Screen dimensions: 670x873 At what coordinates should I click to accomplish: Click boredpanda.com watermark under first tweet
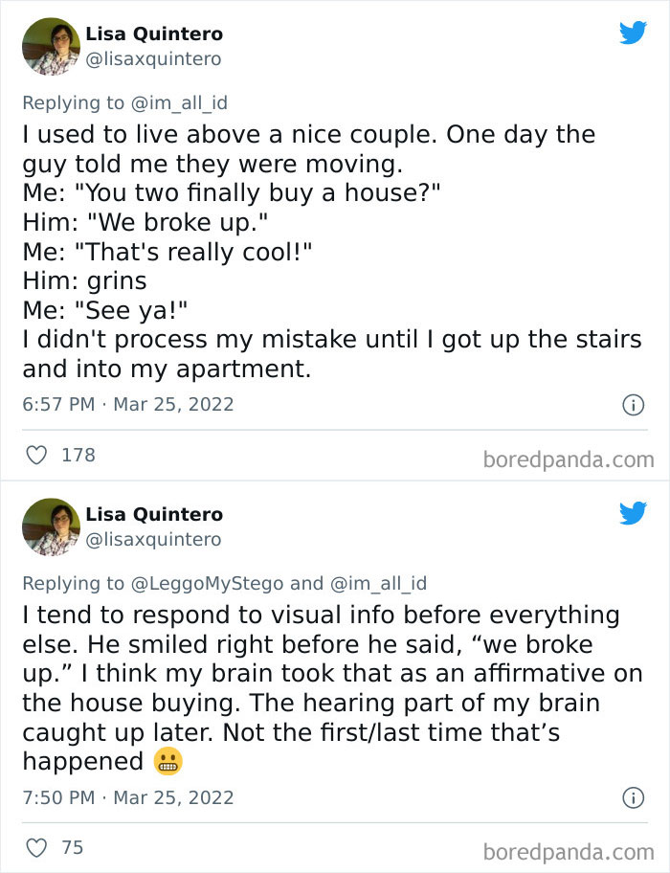569,459
